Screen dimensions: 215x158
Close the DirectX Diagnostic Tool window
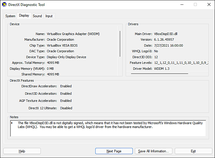[208, 5]
